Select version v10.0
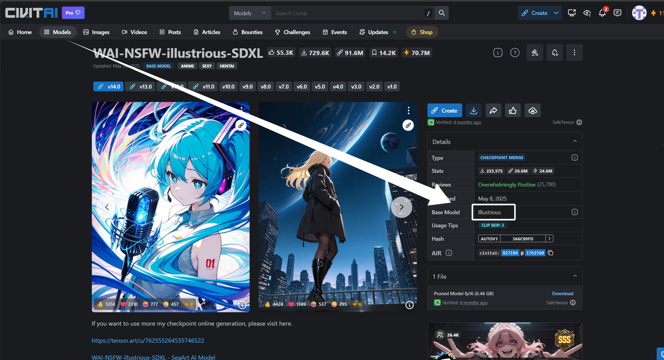This screenshot has width=664, height=360. point(228,87)
